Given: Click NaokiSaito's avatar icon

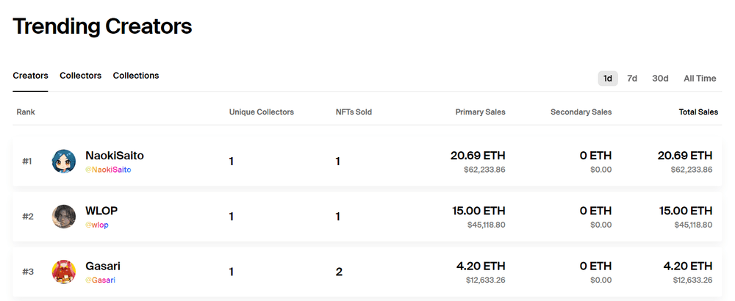Looking at the screenshot, I should tap(64, 162).
